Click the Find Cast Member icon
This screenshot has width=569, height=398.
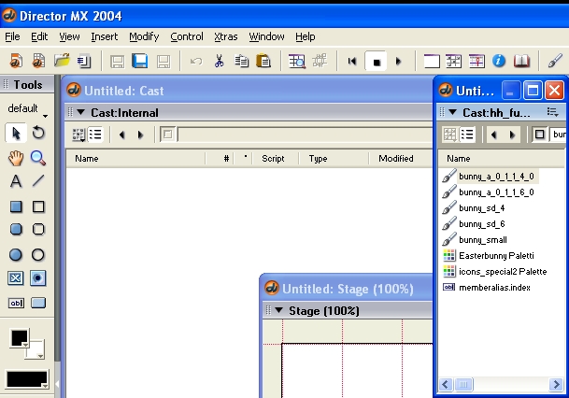[x=297, y=61]
